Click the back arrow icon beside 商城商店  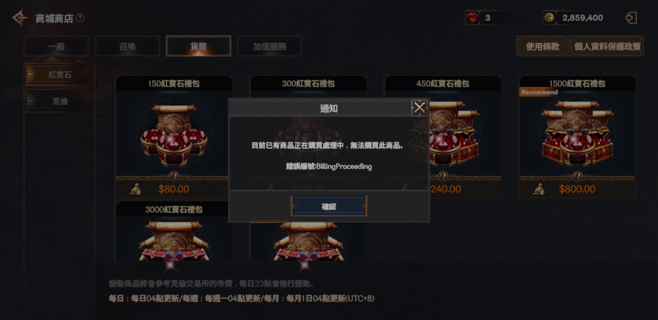coord(20,18)
